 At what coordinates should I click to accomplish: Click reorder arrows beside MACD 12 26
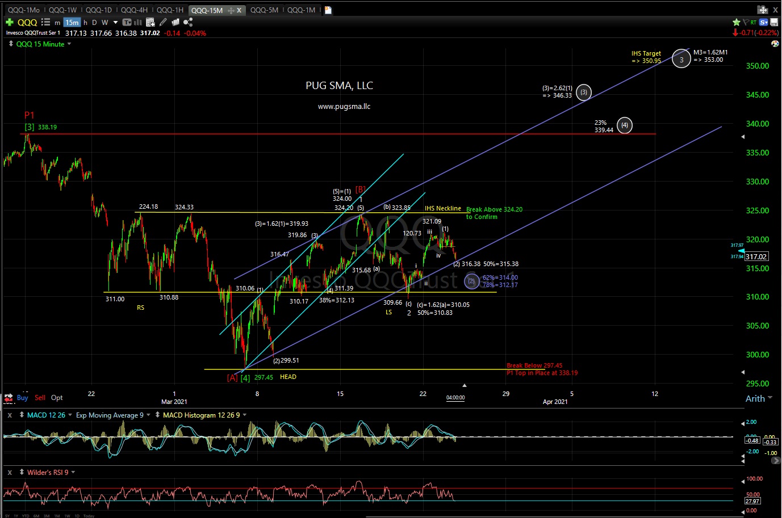coord(22,415)
